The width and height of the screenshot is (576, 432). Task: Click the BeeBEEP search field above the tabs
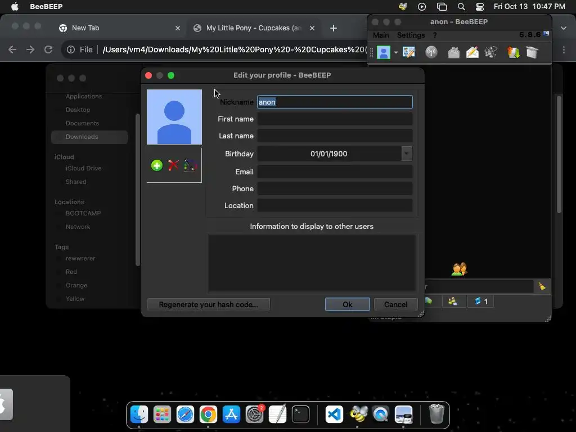[x=479, y=286]
